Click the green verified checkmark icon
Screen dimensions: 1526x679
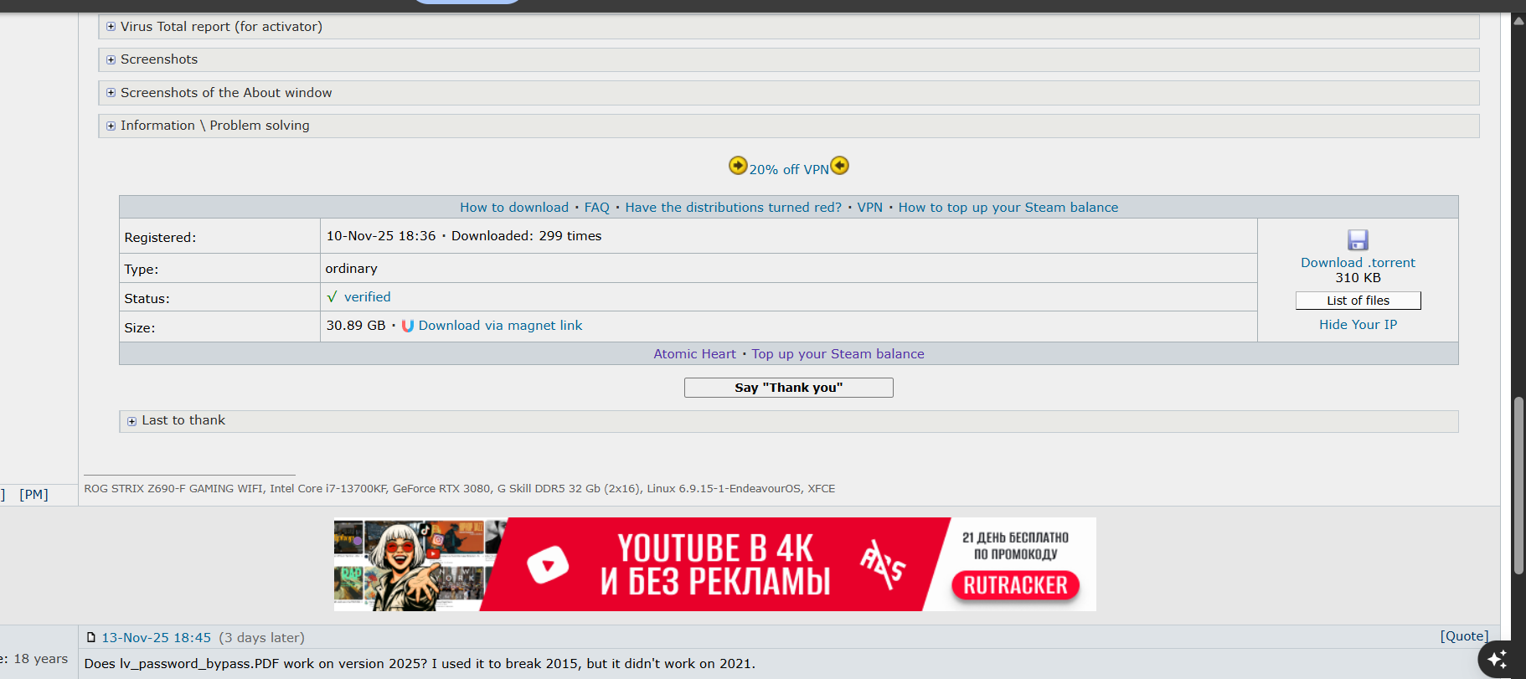tap(332, 297)
